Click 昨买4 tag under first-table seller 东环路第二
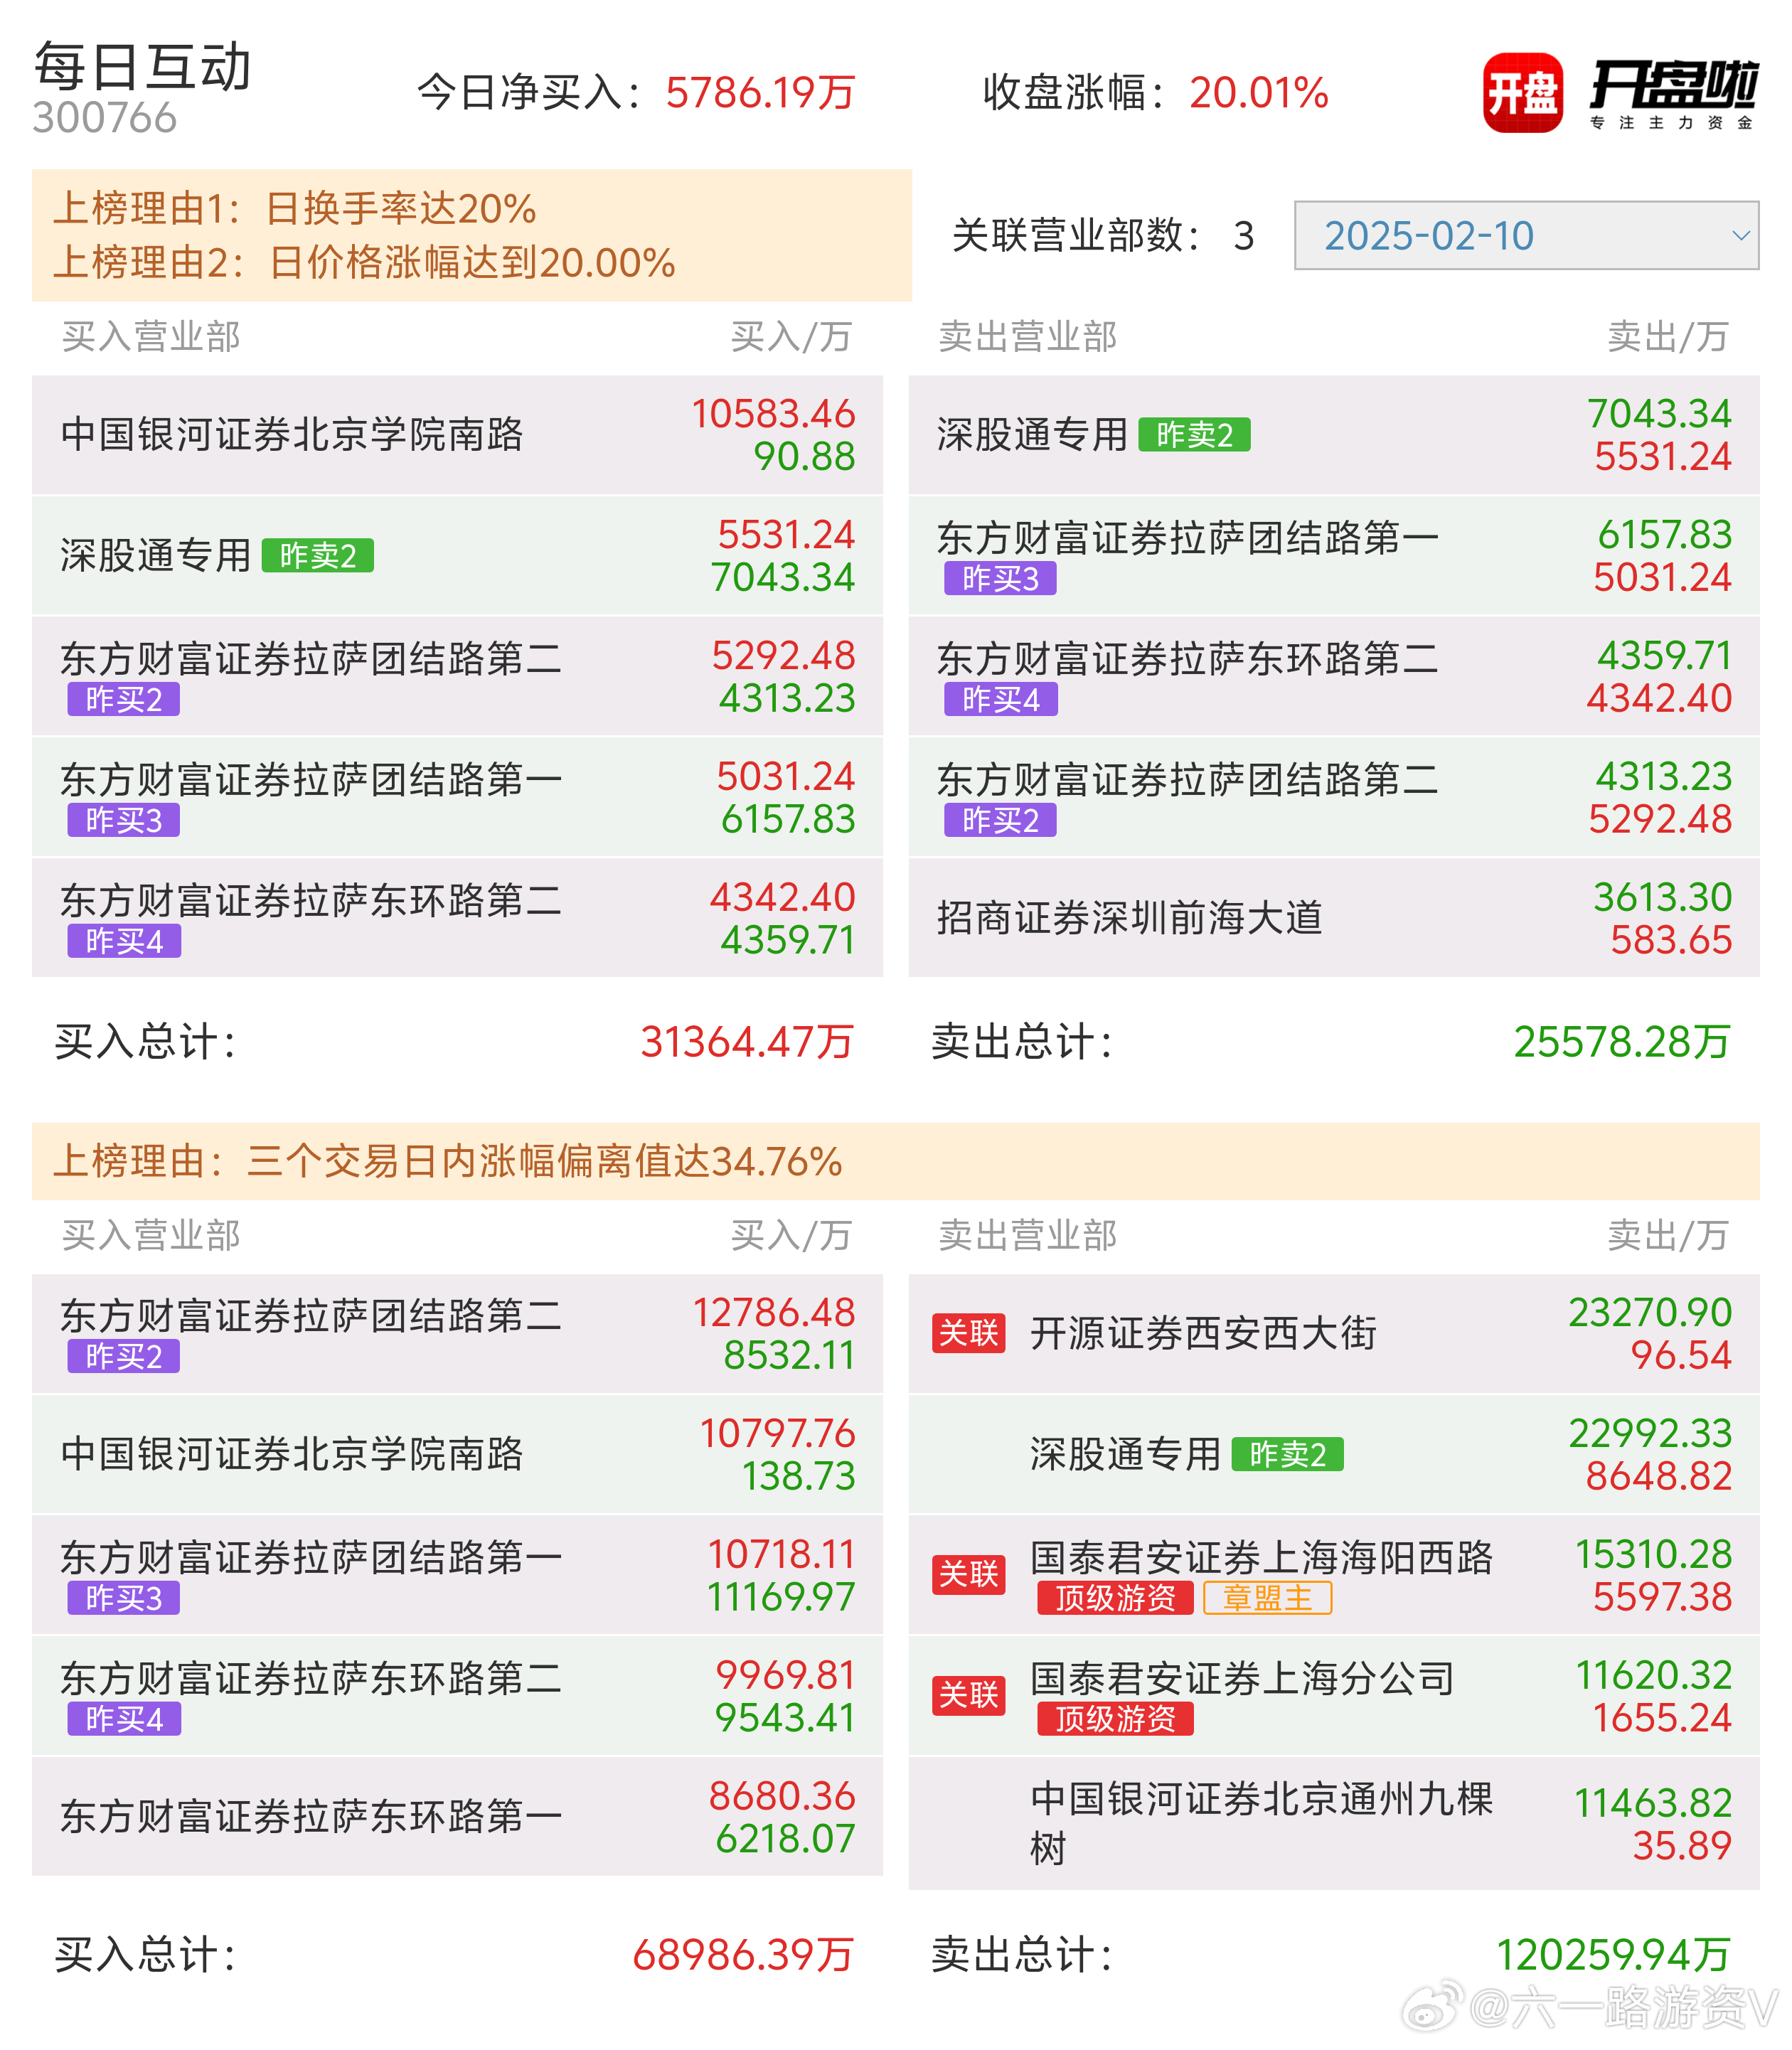Viewport: 1792px width, 2050px height. tap(1001, 699)
